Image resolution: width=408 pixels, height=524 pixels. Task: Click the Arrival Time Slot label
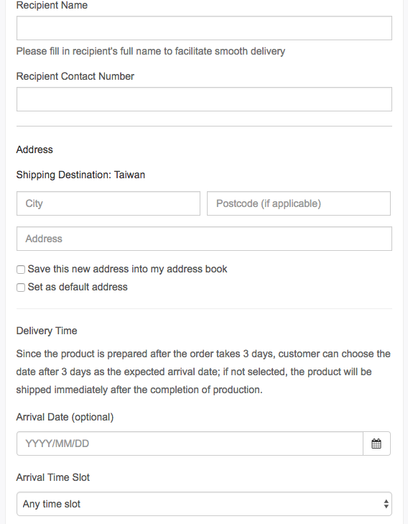[52, 477]
